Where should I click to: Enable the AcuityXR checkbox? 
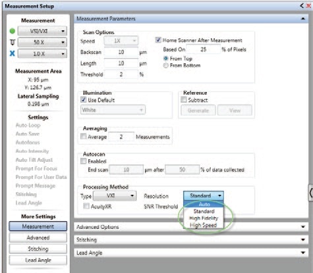pyautogui.click(x=86, y=206)
